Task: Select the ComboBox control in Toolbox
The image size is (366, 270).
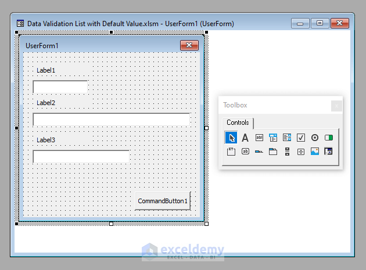Action: 273,138
